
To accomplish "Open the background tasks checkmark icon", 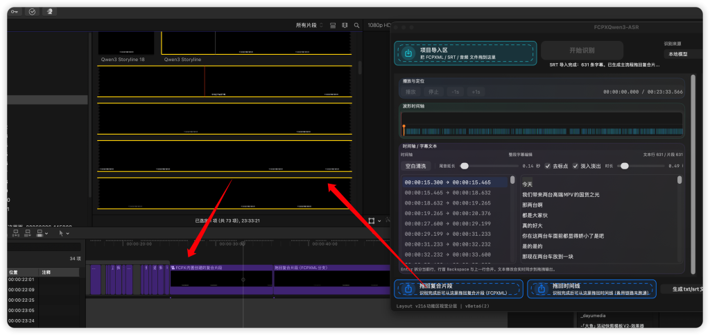I will (32, 12).
